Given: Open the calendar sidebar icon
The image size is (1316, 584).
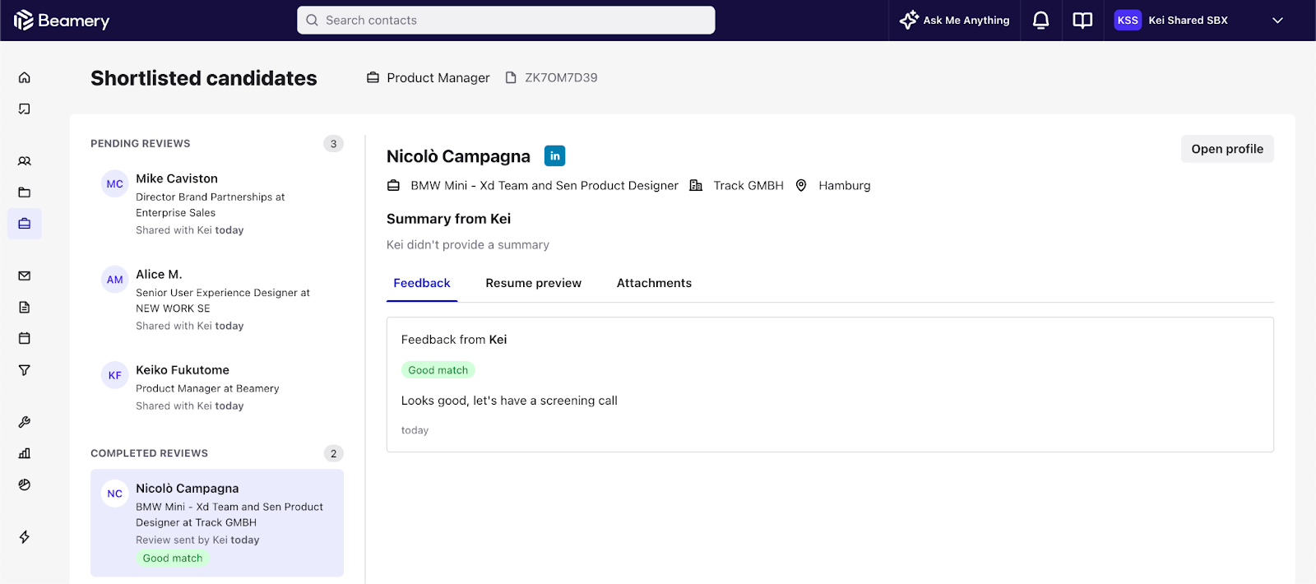Looking at the screenshot, I should (25, 338).
